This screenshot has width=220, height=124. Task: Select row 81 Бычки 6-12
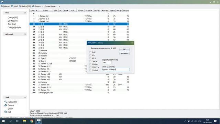79,87
